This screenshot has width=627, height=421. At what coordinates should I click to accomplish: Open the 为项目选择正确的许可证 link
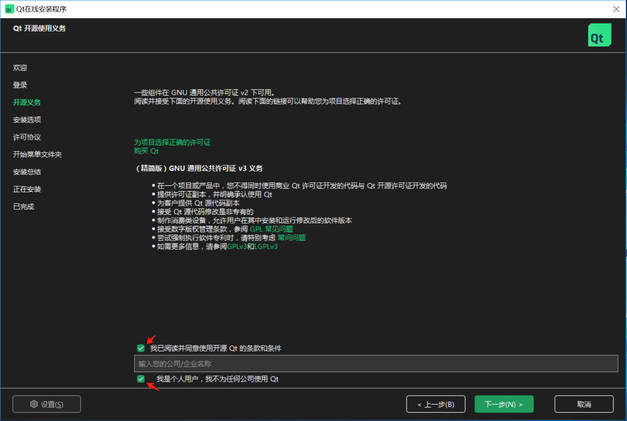point(172,142)
